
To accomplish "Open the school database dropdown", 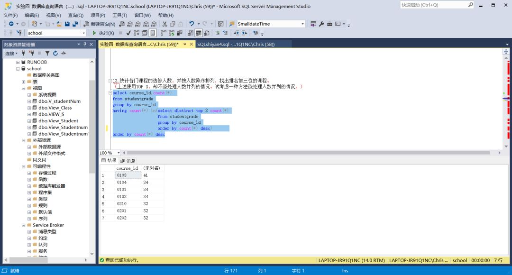I will tap(83, 33).
